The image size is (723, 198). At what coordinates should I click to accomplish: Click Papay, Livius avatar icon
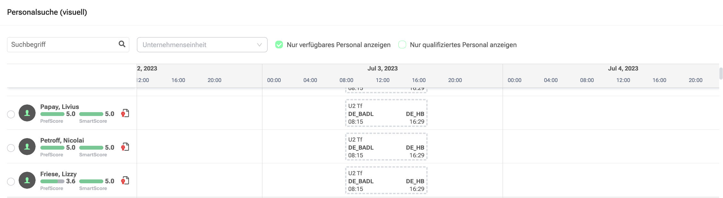(27, 113)
